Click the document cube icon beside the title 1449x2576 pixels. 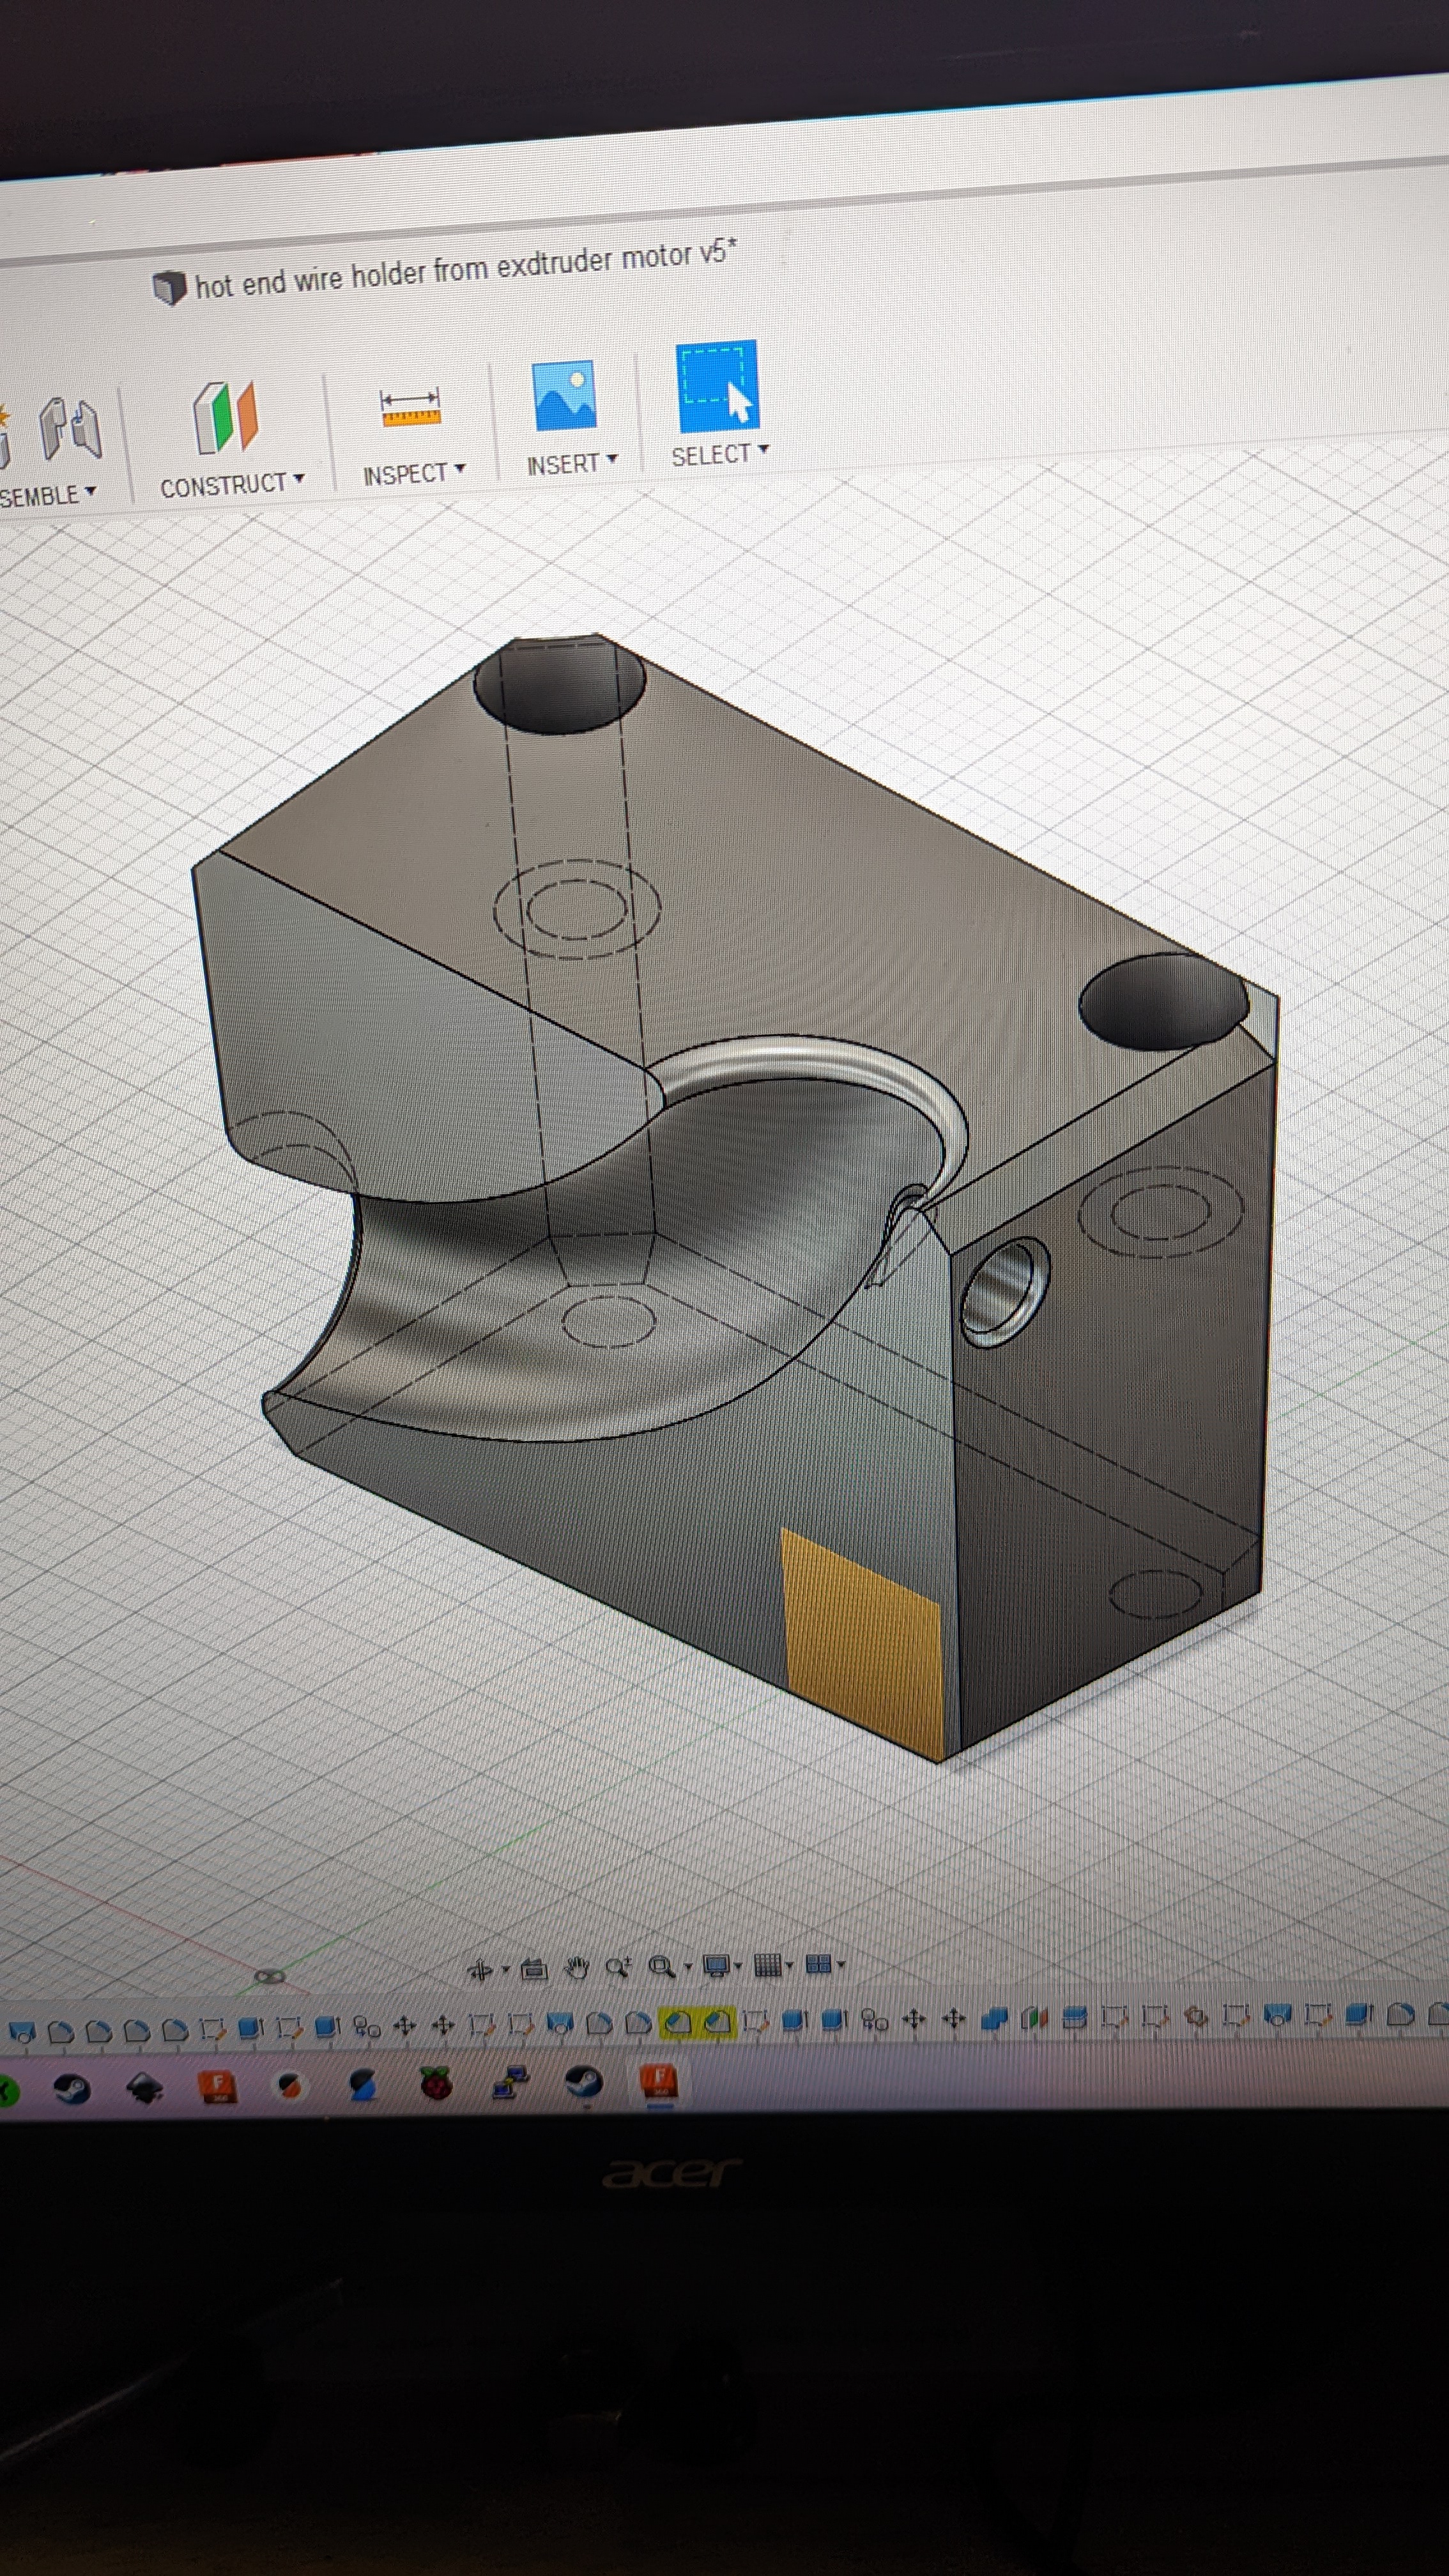(169, 288)
